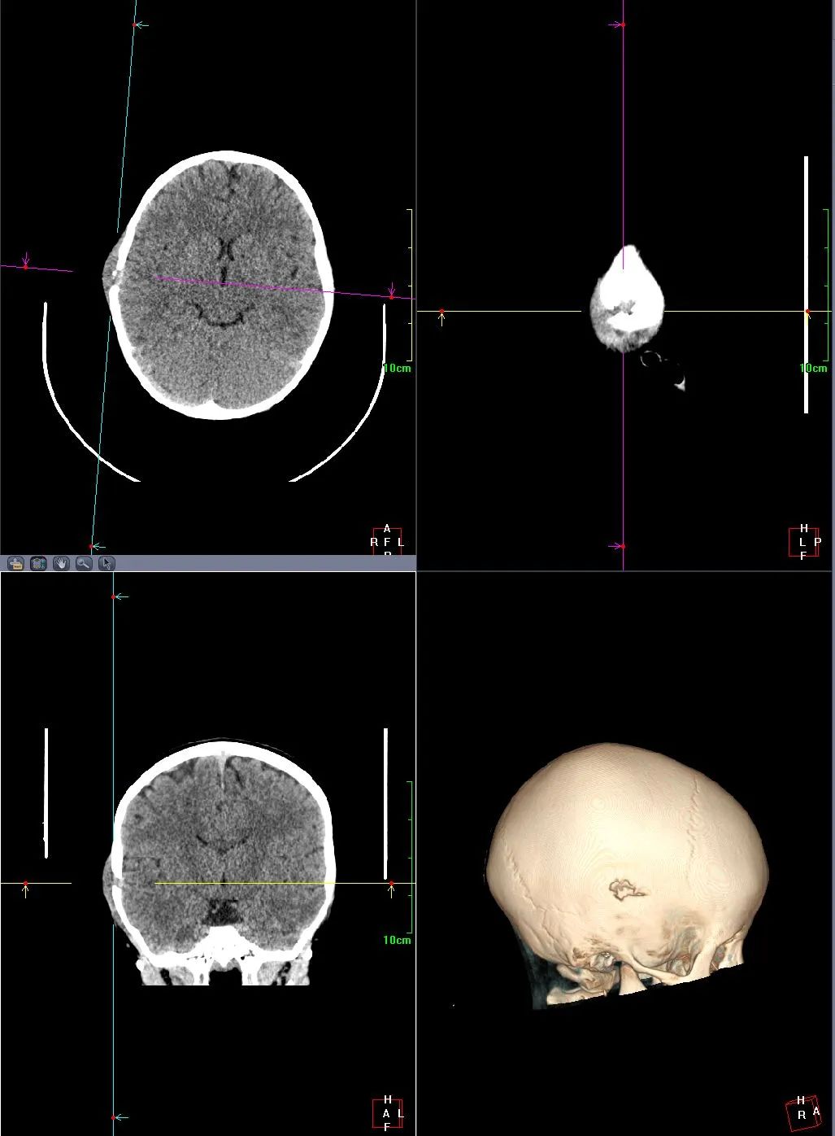The image size is (835, 1136).
Task: Click top magenta line handle in sagittal view
Action: pyautogui.click(x=623, y=25)
